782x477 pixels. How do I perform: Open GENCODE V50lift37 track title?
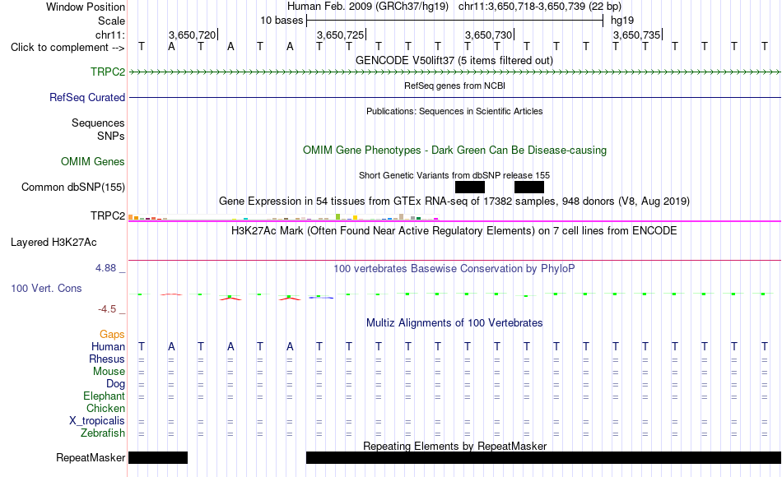[x=454, y=60]
